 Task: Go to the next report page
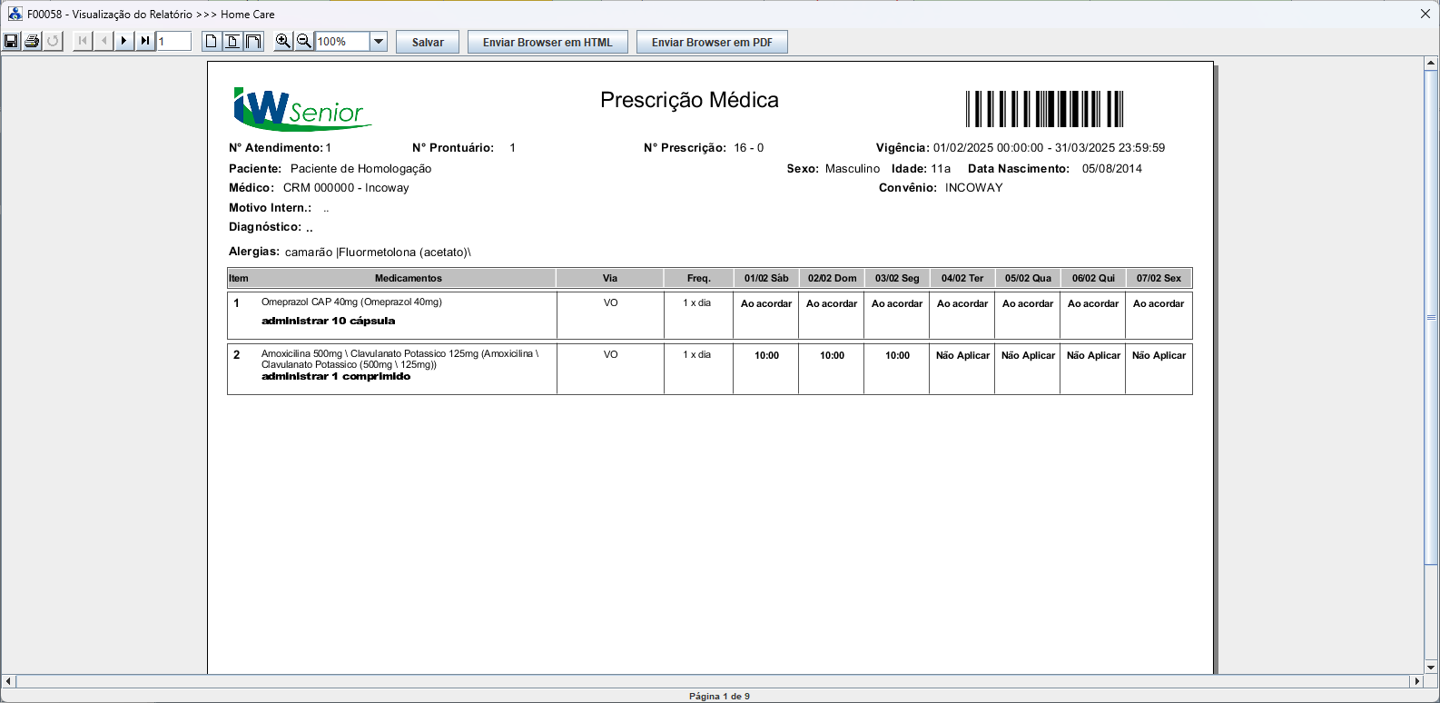click(124, 41)
